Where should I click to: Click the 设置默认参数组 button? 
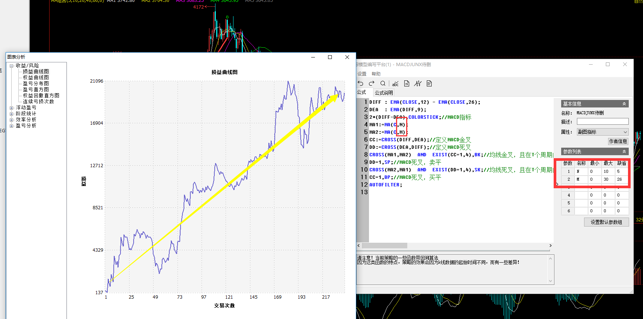tap(606, 222)
